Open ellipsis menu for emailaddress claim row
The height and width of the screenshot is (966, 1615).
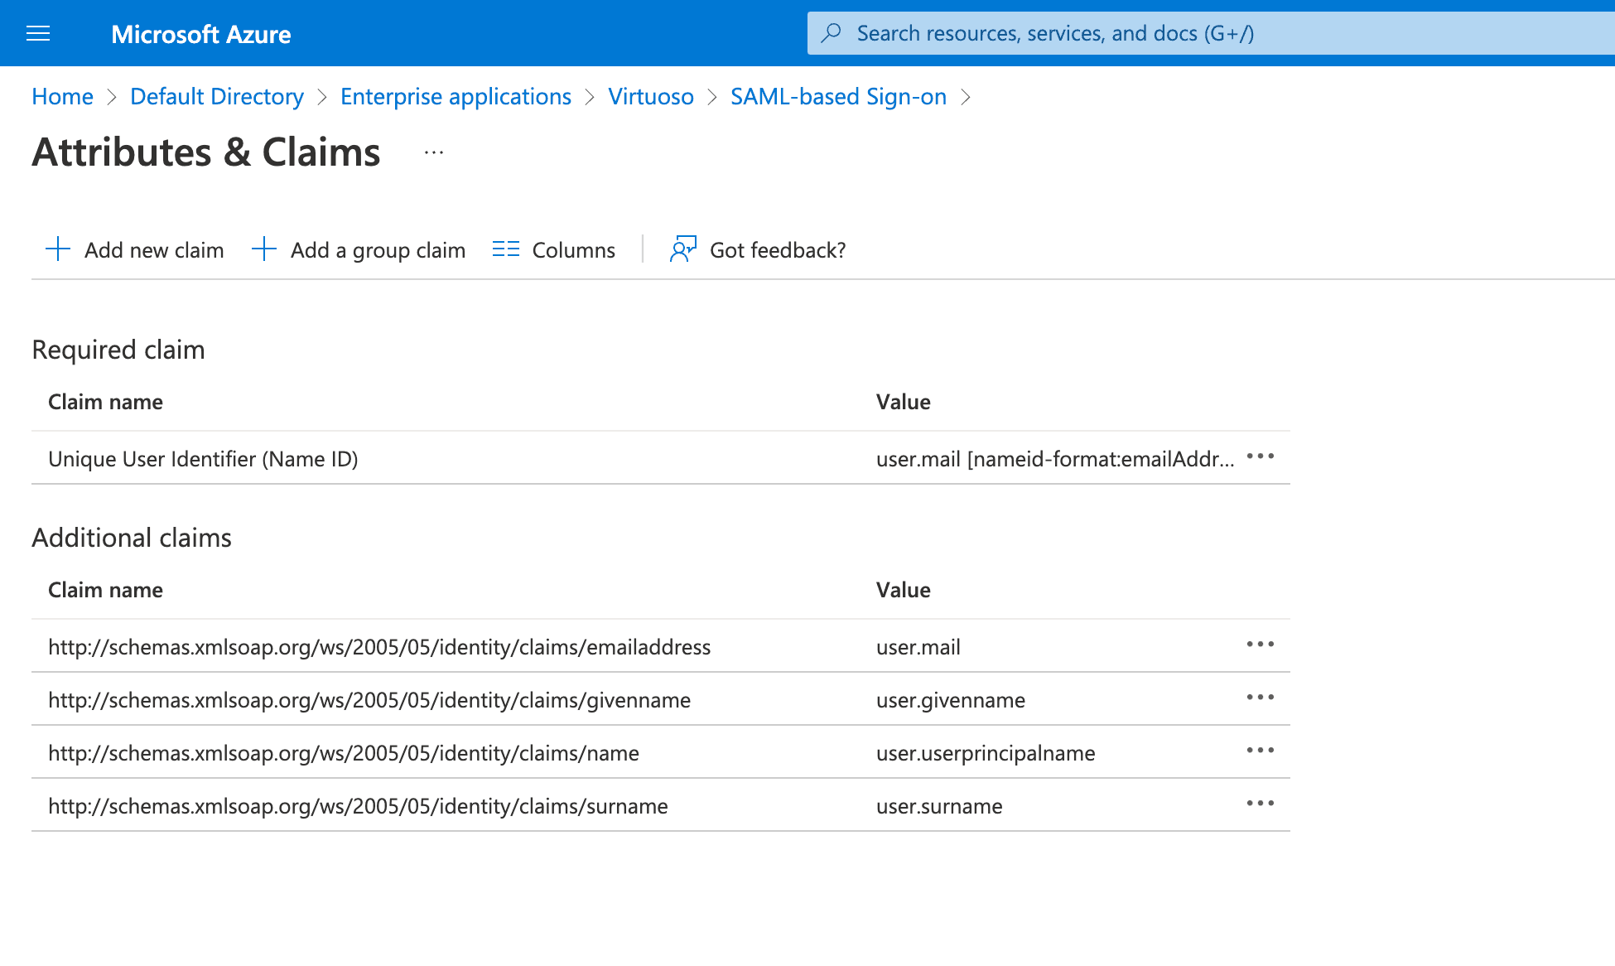[1260, 645]
